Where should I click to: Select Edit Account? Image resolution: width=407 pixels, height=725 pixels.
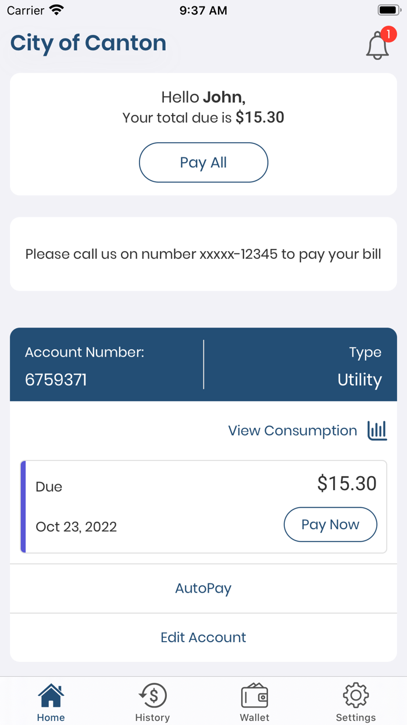tap(203, 637)
